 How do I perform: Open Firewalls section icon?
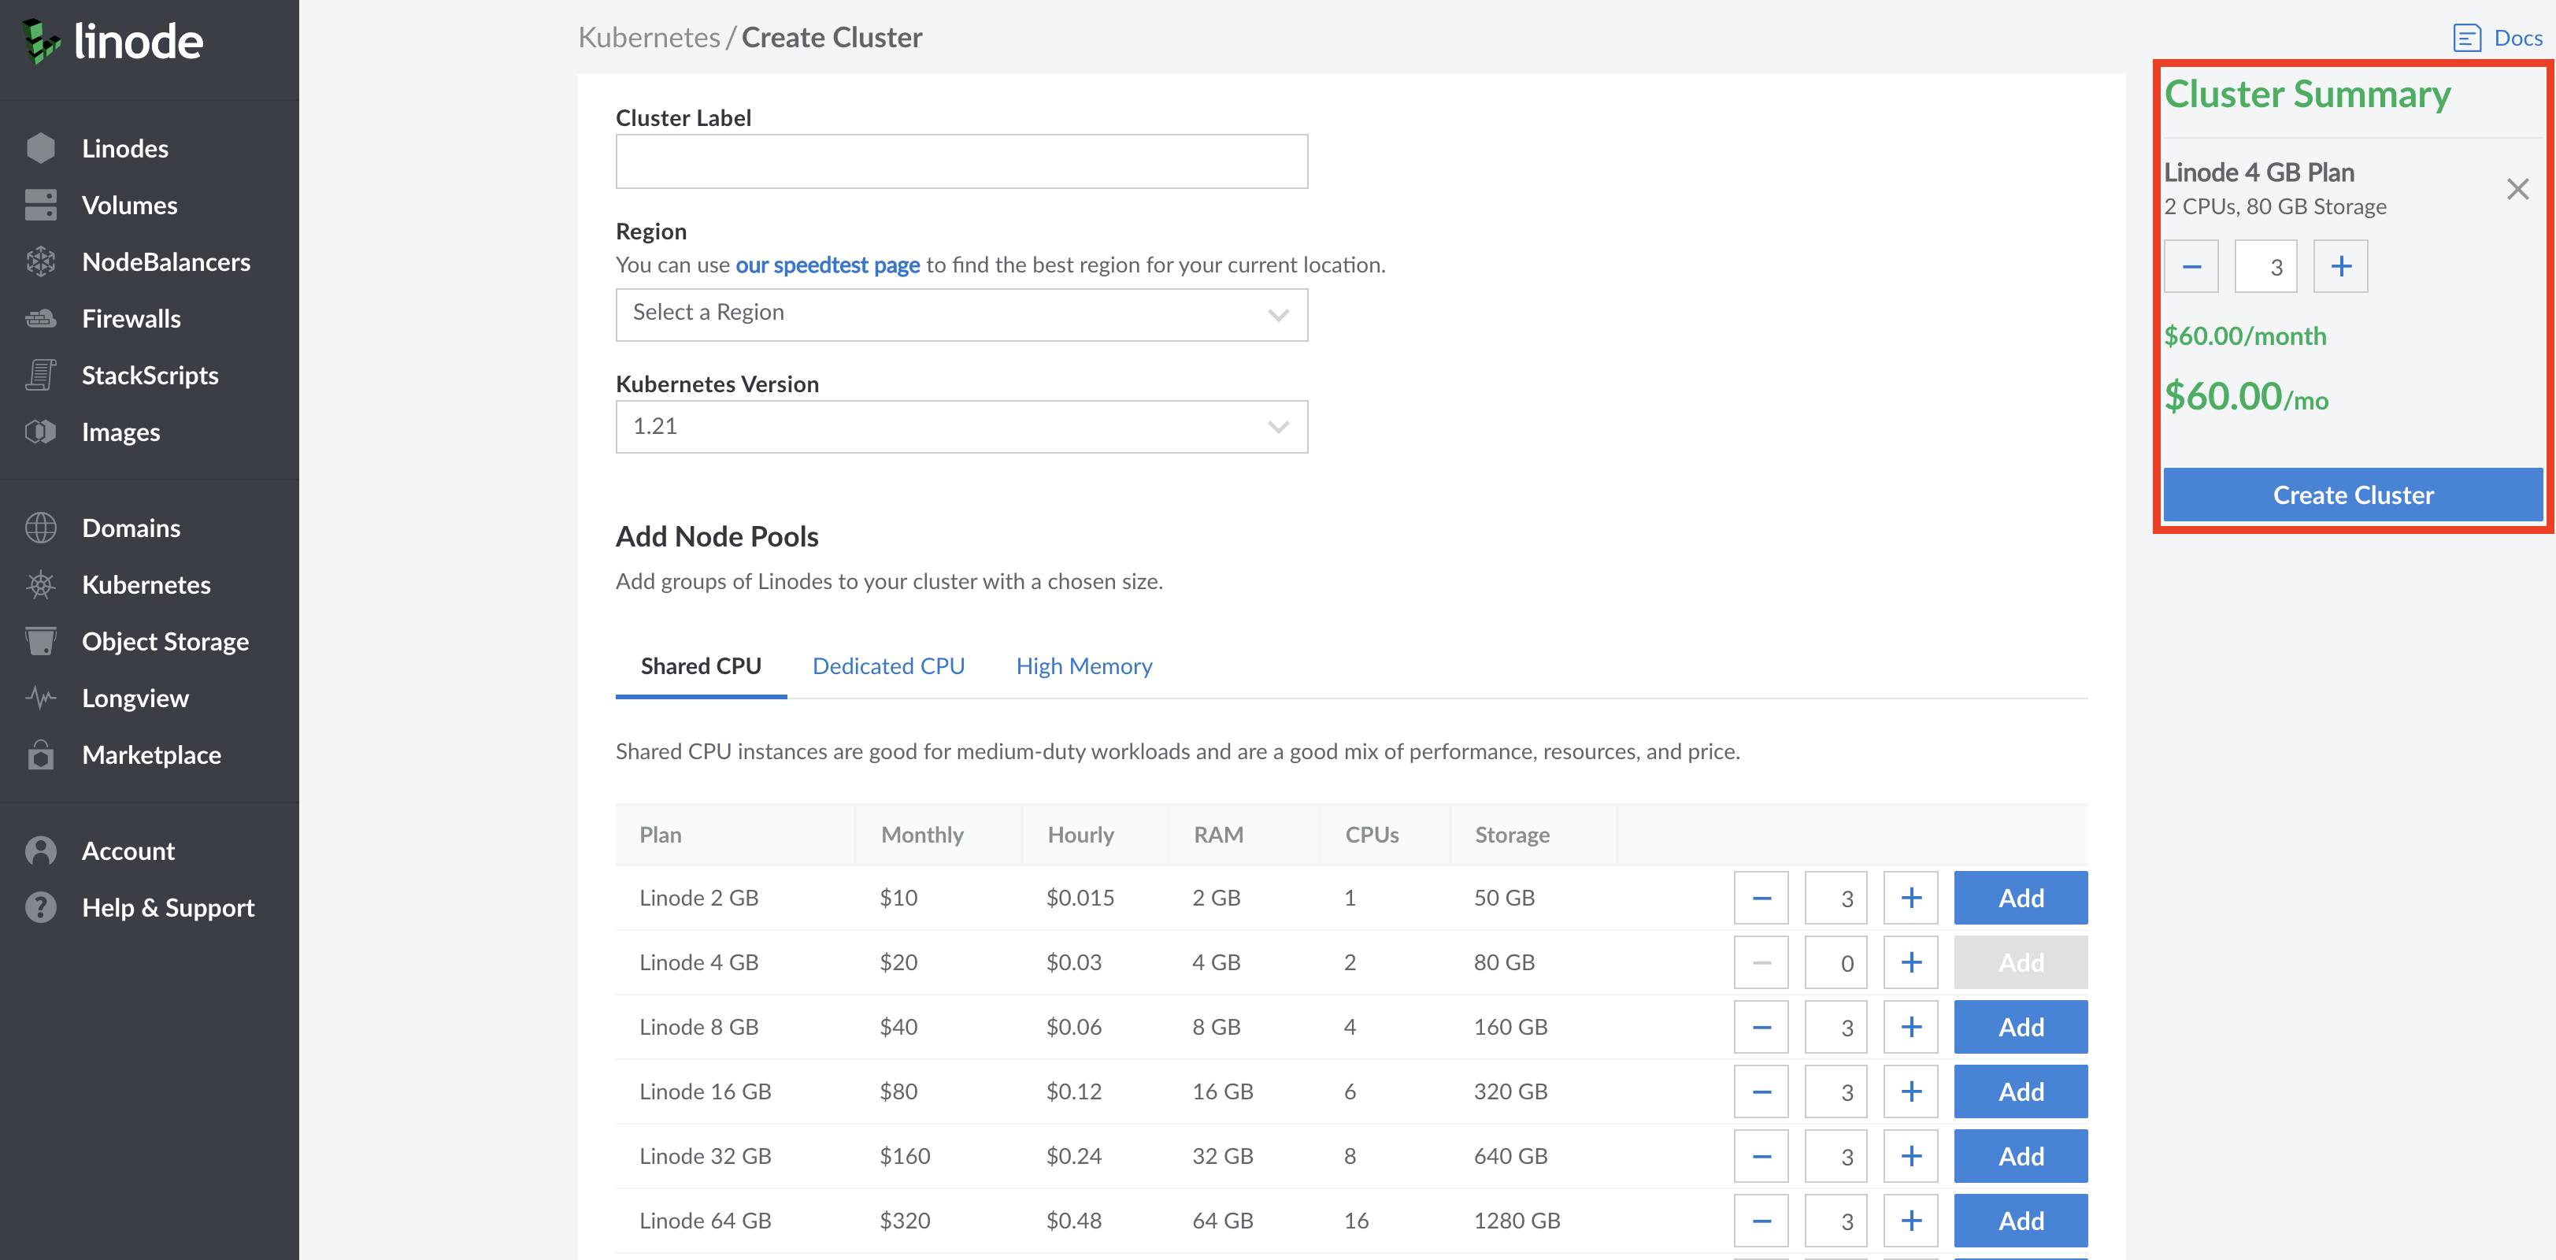coord(41,318)
